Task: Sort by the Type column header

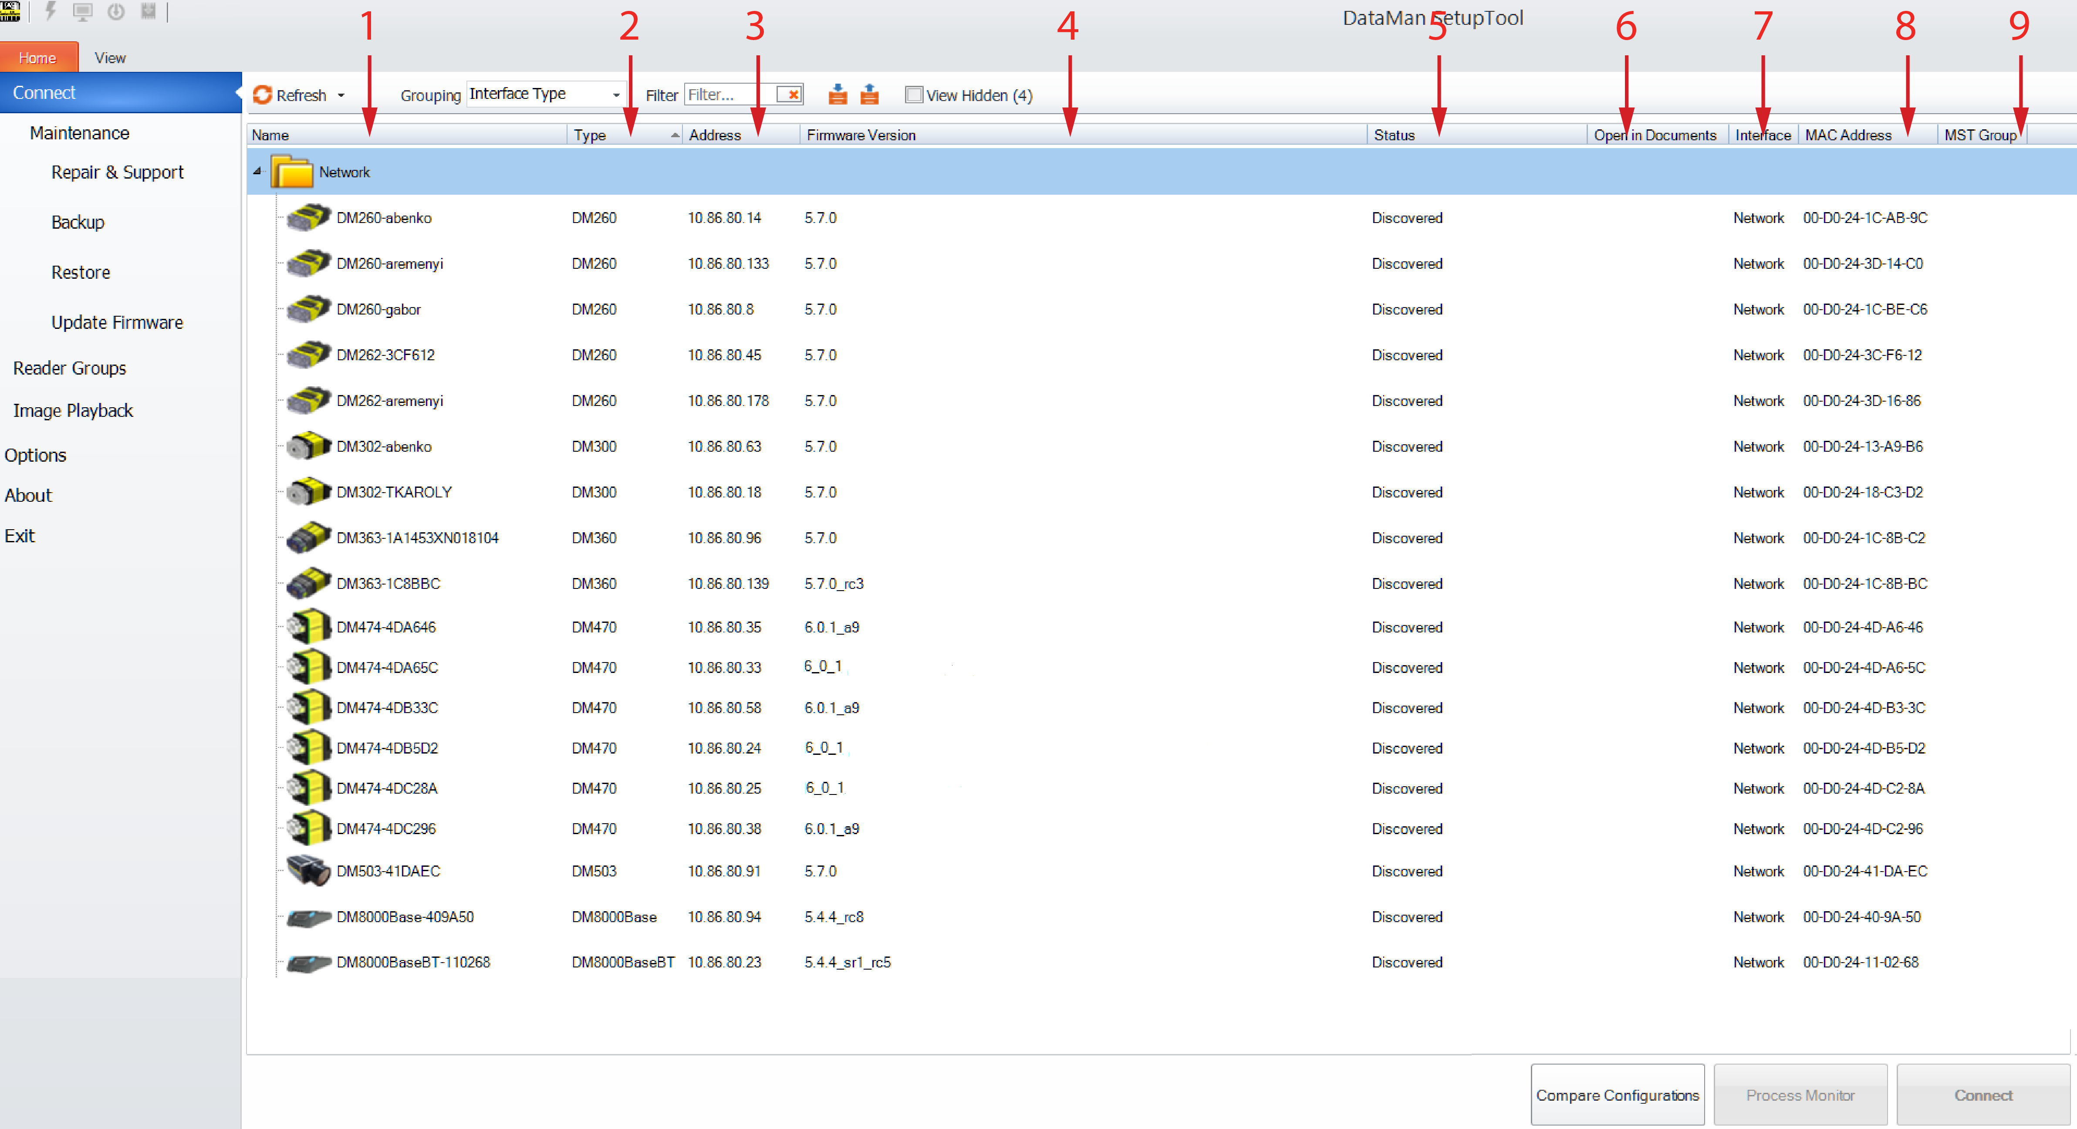Action: 590,135
